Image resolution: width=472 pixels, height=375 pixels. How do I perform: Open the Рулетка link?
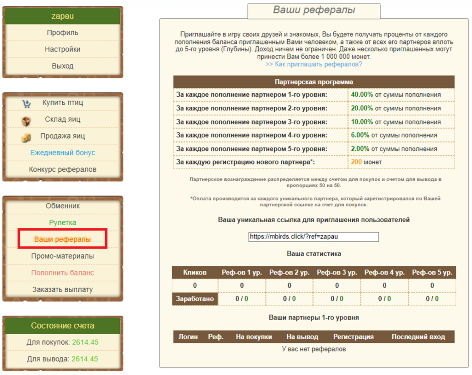(x=63, y=222)
